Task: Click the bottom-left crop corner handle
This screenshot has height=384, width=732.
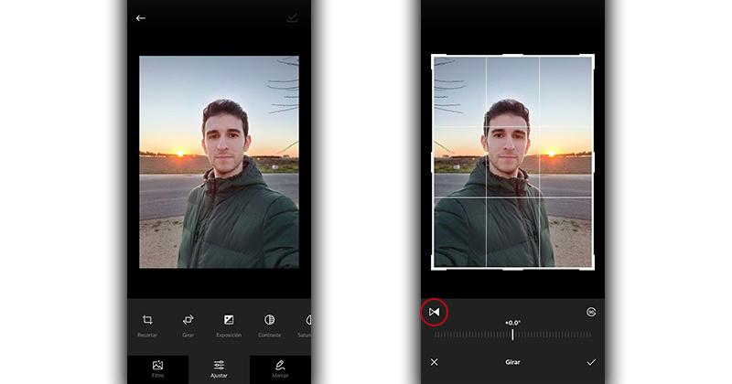Action: (435, 266)
